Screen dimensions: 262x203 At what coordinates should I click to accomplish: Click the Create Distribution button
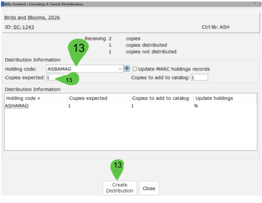(x=119, y=188)
